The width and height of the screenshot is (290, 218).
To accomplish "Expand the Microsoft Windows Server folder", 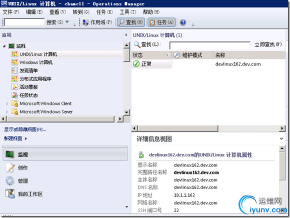I will coord(7,111).
